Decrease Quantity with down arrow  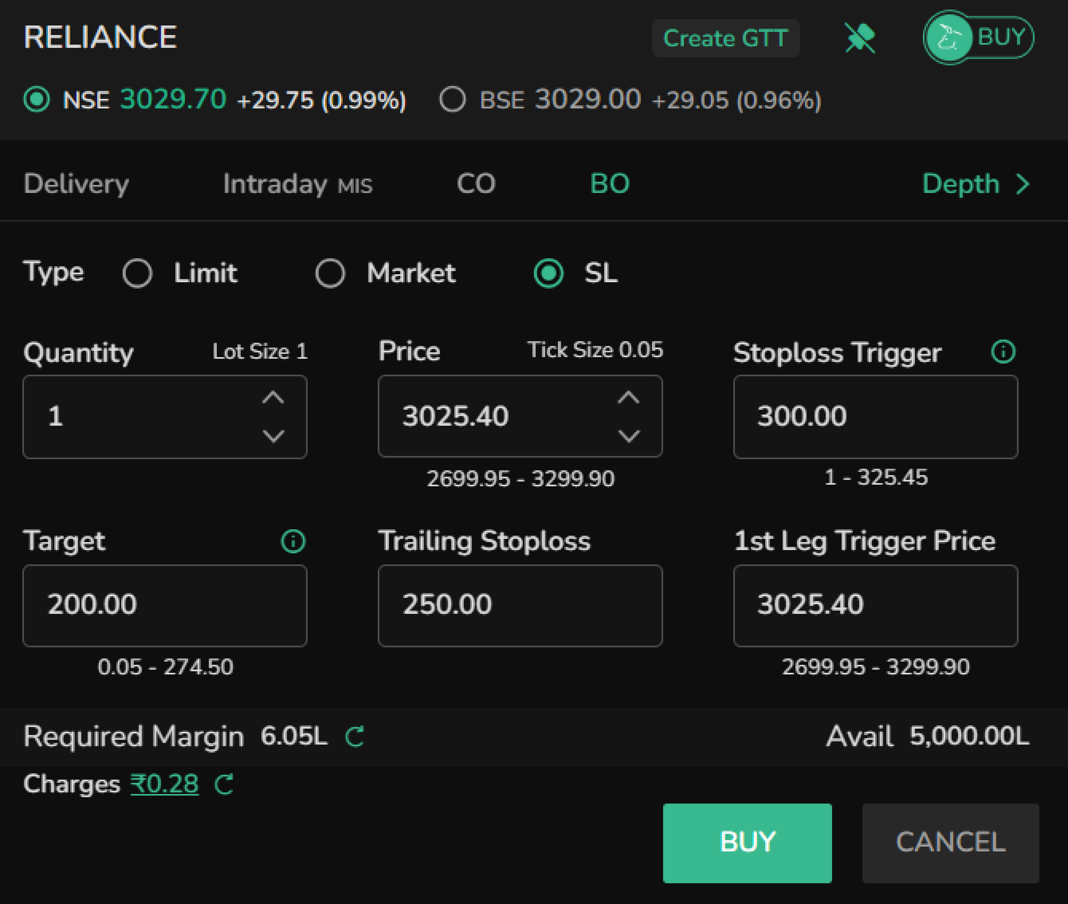(273, 436)
